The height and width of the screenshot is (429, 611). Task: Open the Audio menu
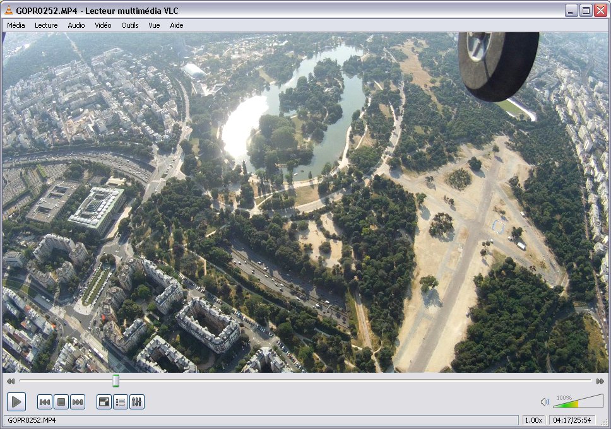pos(76,25)
